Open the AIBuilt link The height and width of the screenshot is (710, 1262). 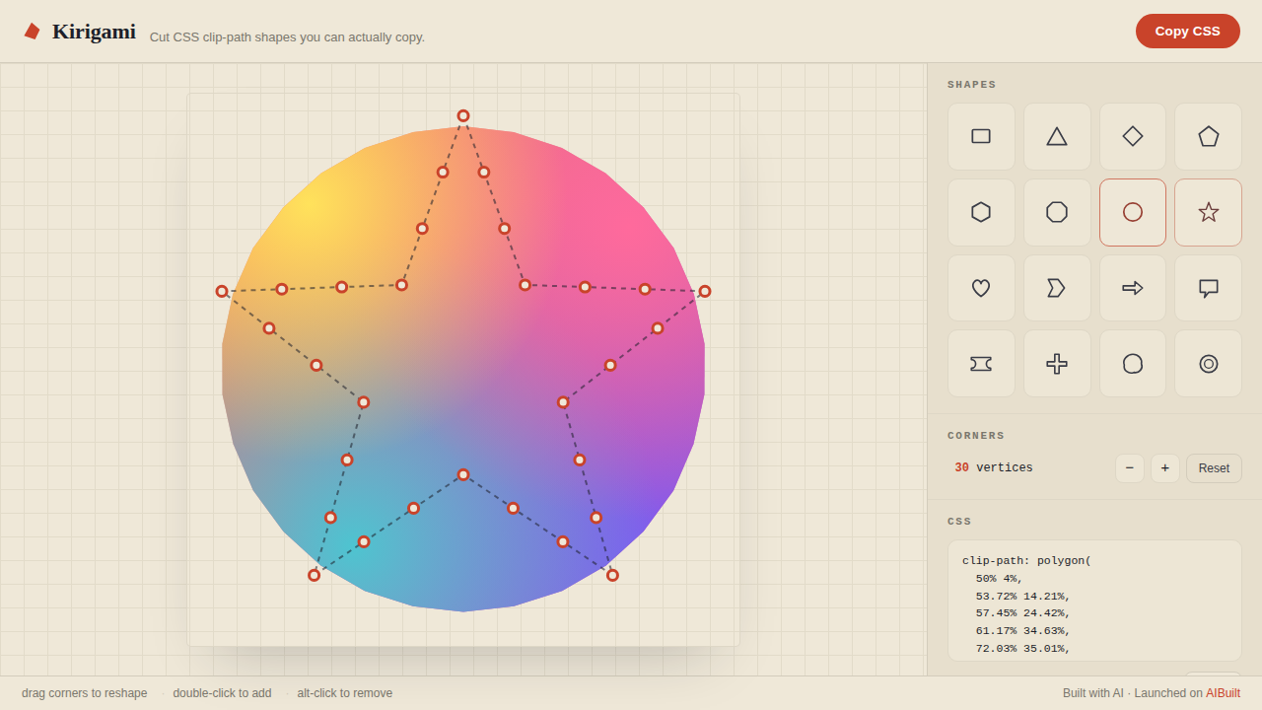[x=1223, y=693]
